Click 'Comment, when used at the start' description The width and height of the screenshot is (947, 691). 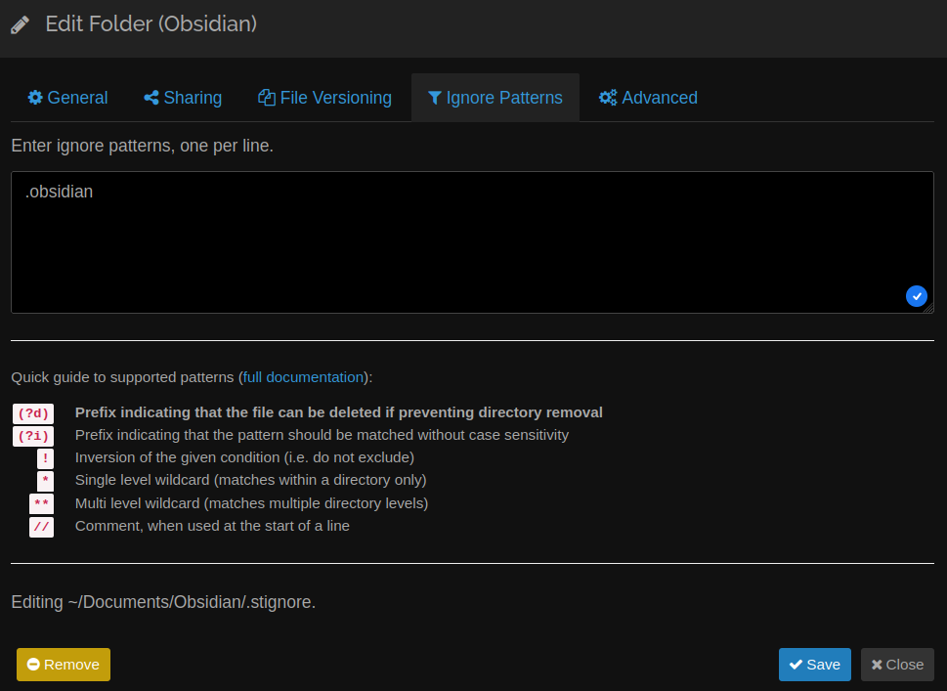click(x=212, y=526)
